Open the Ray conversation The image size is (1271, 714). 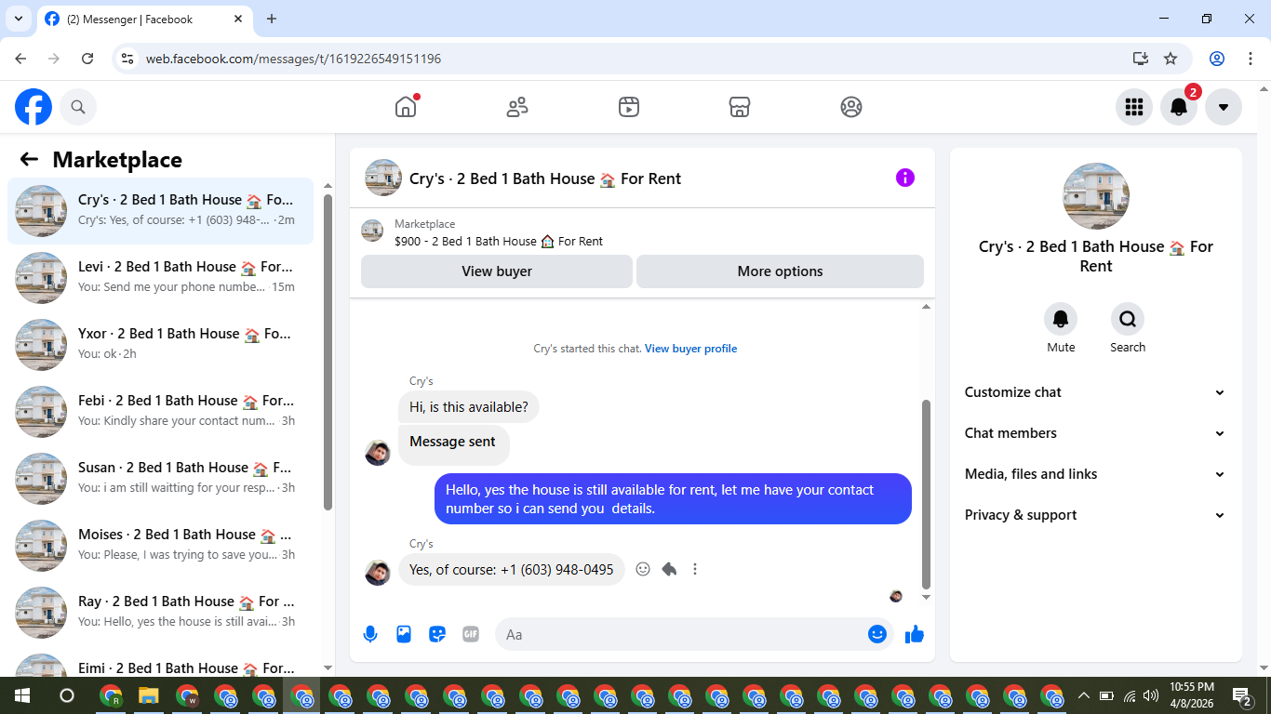coord(160,613)
